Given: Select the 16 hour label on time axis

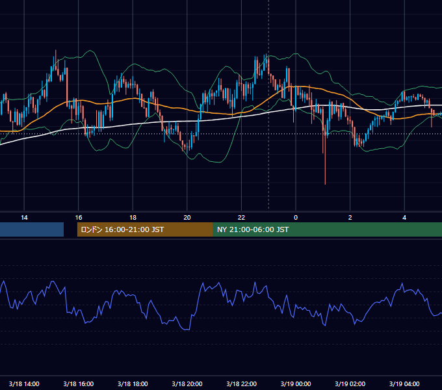Looking at the screenshot, I should click(x=79, y=218).
